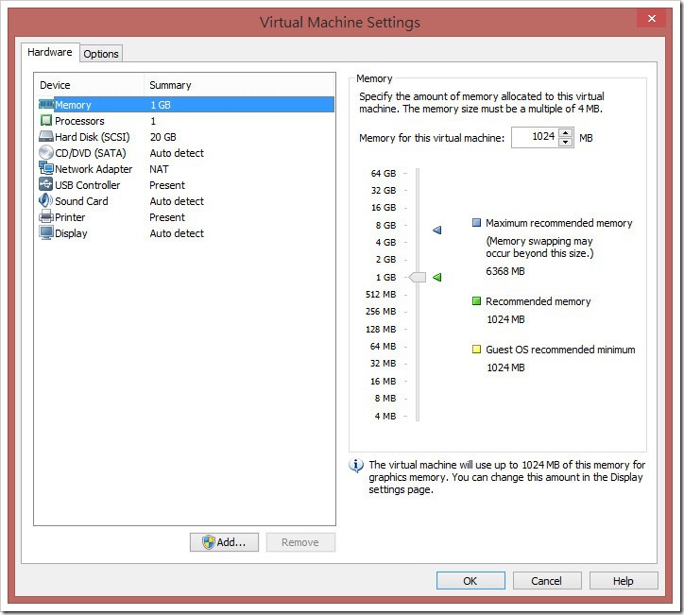Click the CD/DVD (SATA) row label
The height and width of the screenshot is (615, 684).
pyautogui.click(x=91, y=153)
